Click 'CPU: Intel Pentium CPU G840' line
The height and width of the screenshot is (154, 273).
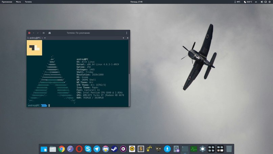coord(99,93)
